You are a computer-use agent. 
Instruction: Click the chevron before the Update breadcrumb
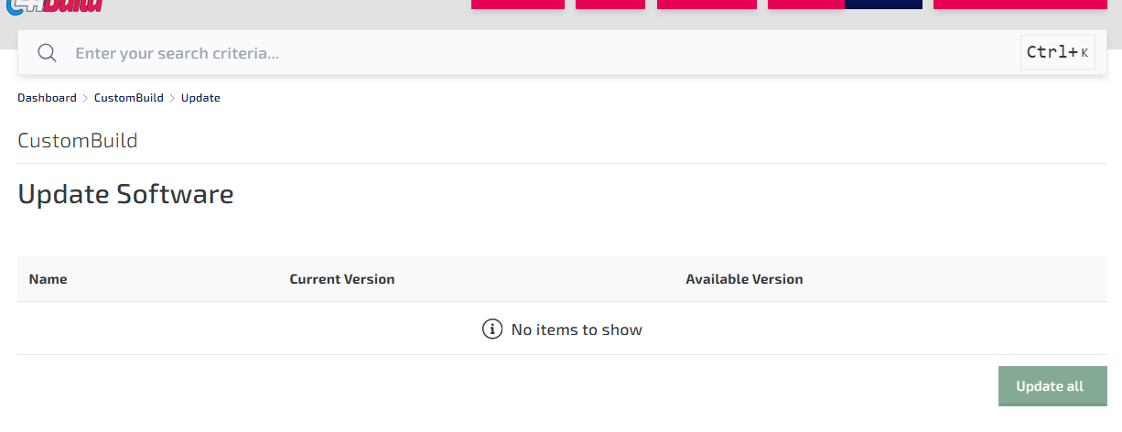[x=172, y=98]
